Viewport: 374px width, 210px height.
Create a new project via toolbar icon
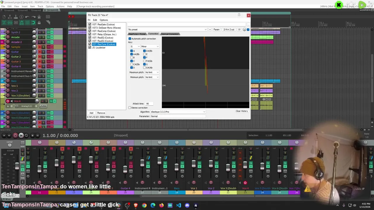pyautogui.click(x=4, y=17)
